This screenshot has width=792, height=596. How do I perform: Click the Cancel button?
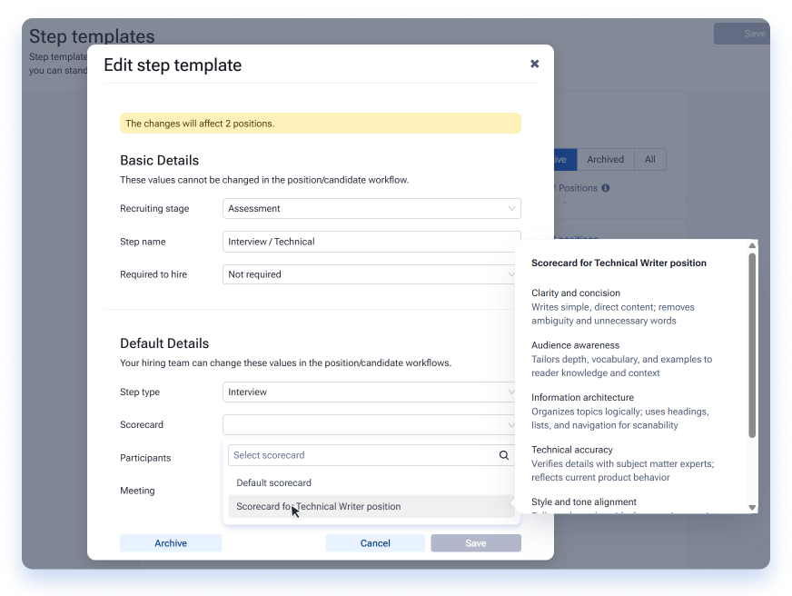tap(375, 543)
